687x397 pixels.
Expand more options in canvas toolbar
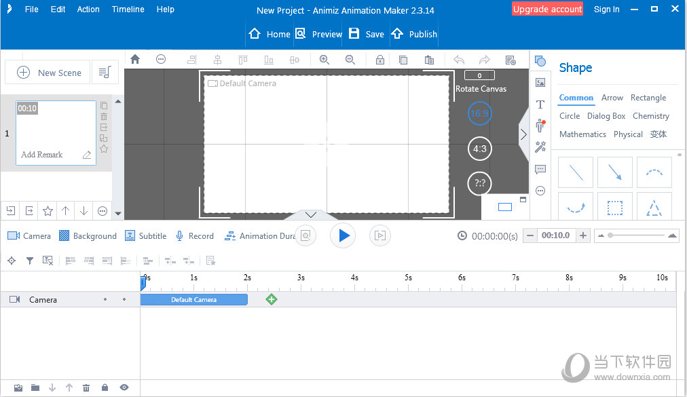(x=161, y=59)
